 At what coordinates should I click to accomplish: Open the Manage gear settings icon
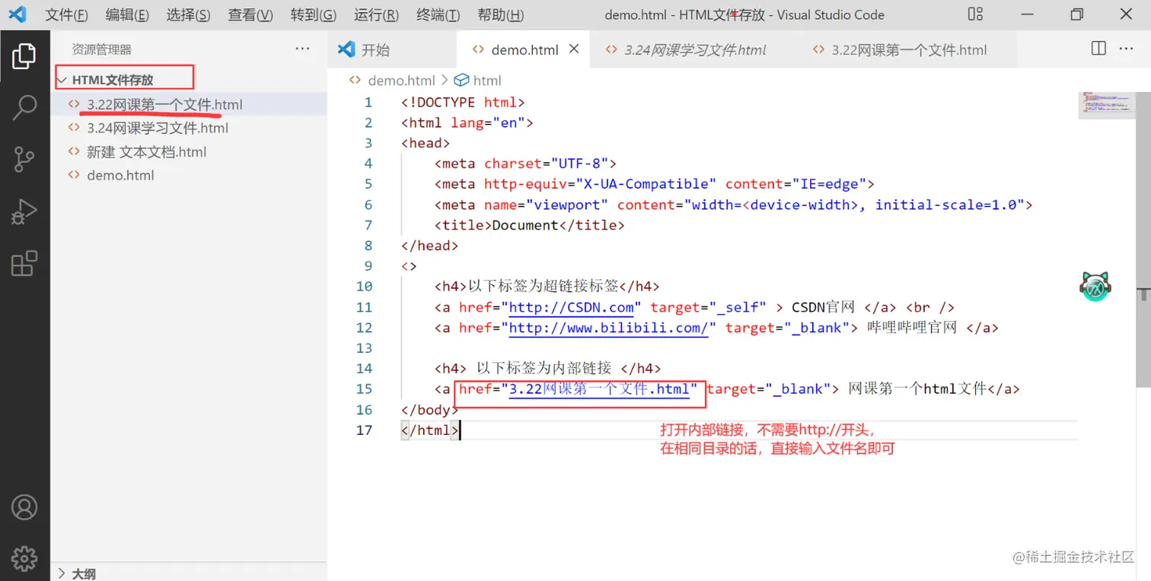[x=24, y=558]
